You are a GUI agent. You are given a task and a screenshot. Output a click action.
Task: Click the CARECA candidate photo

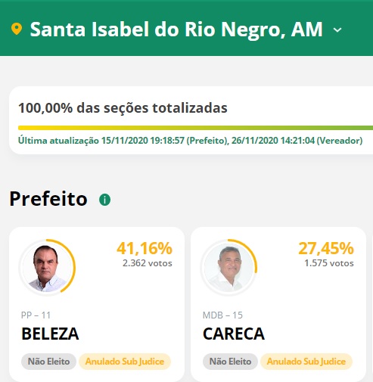click(228, 268)
